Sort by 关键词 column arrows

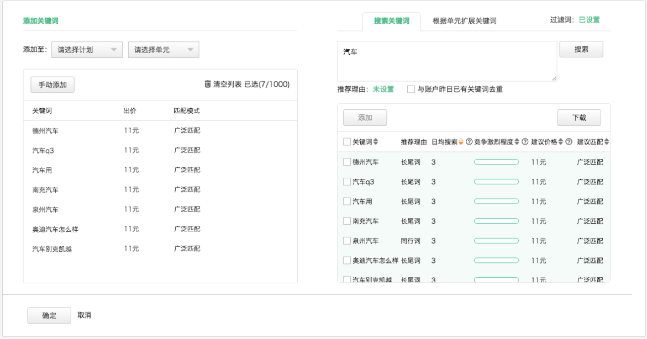376,142
